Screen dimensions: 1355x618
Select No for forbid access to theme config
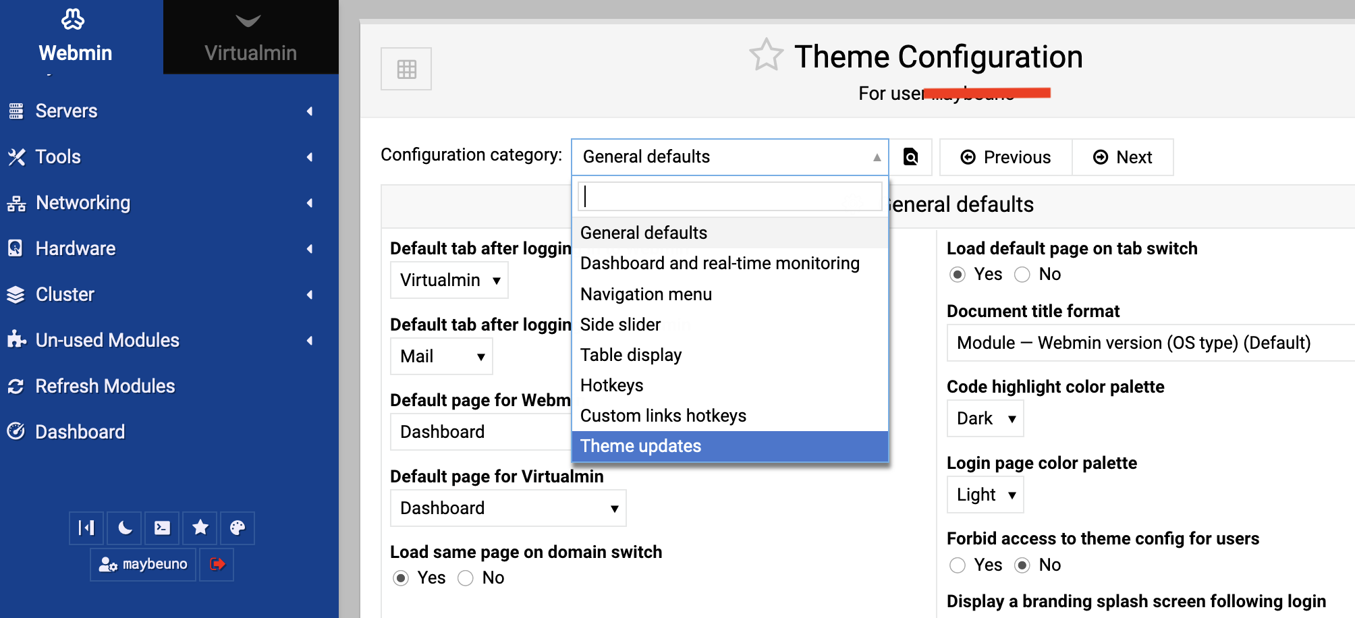tap(1022, 565)
